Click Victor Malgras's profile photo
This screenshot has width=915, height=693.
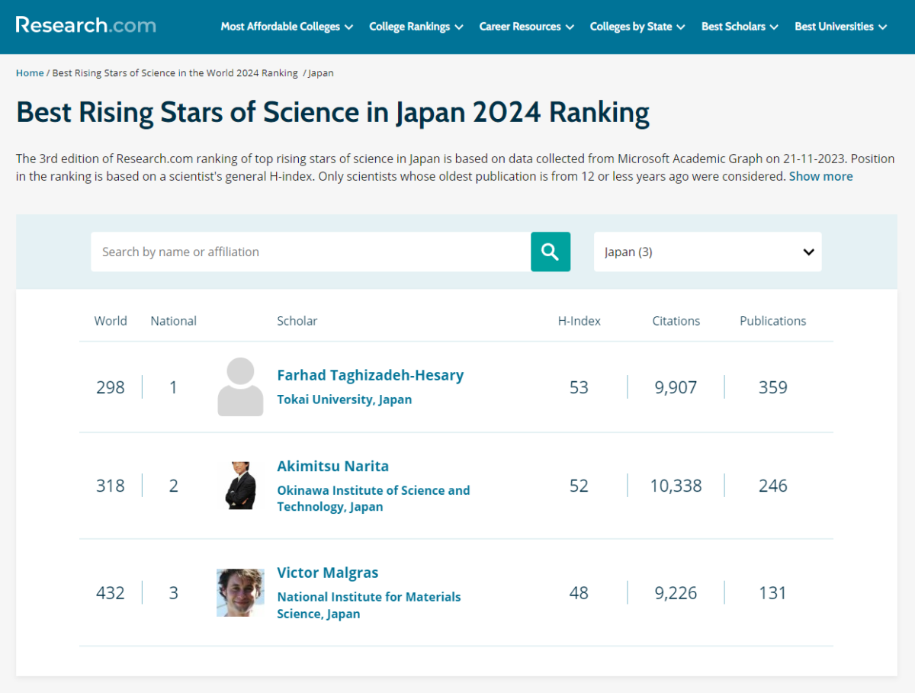click(239, 592)
